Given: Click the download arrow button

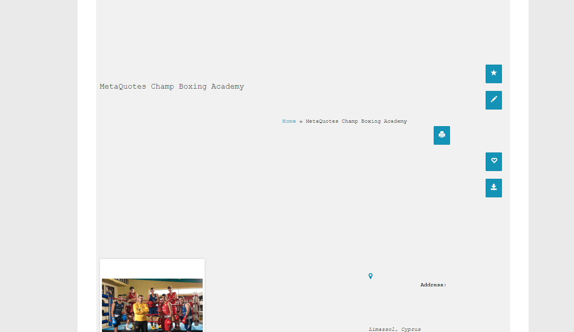Looking at the screenshot, I should (x=493, y=188).
